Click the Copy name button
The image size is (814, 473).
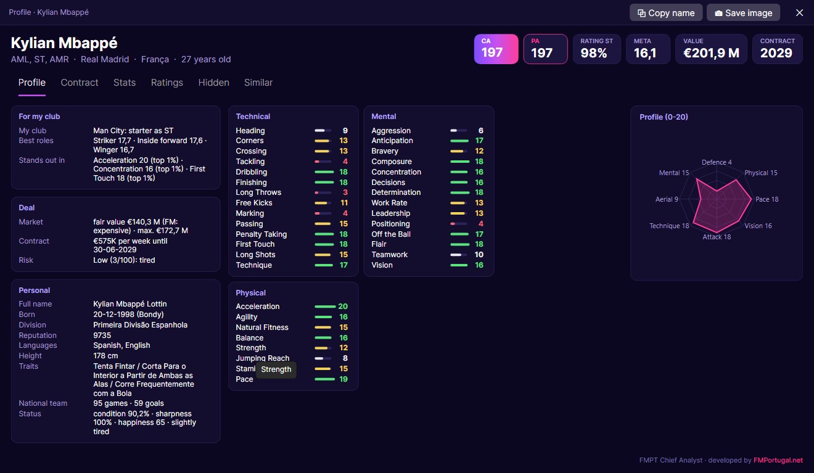coord(665,12)
